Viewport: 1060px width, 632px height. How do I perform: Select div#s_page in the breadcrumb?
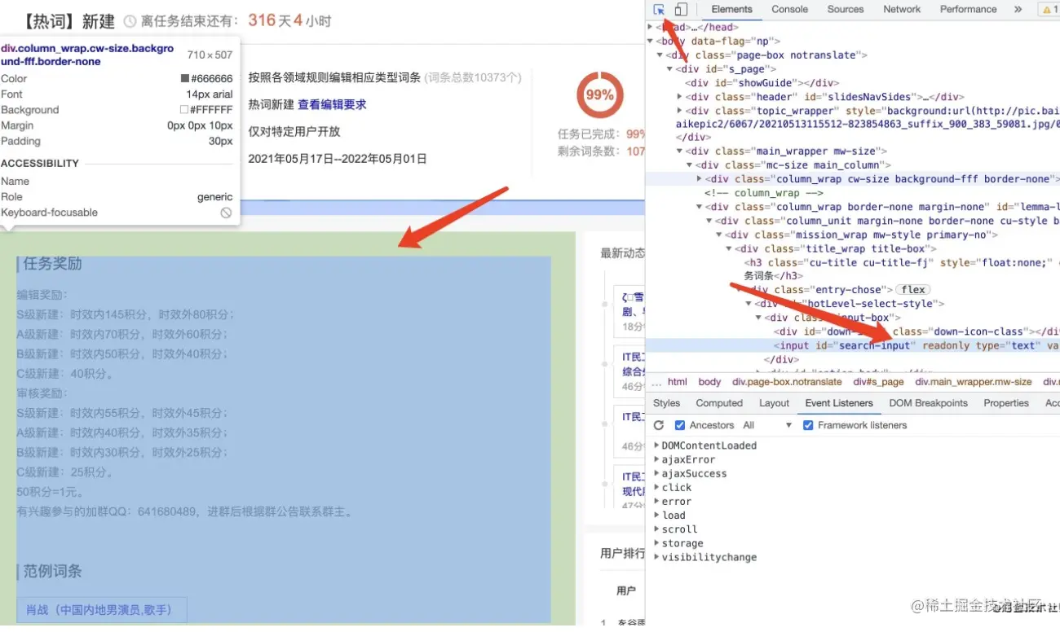click(x=878, y=382)
